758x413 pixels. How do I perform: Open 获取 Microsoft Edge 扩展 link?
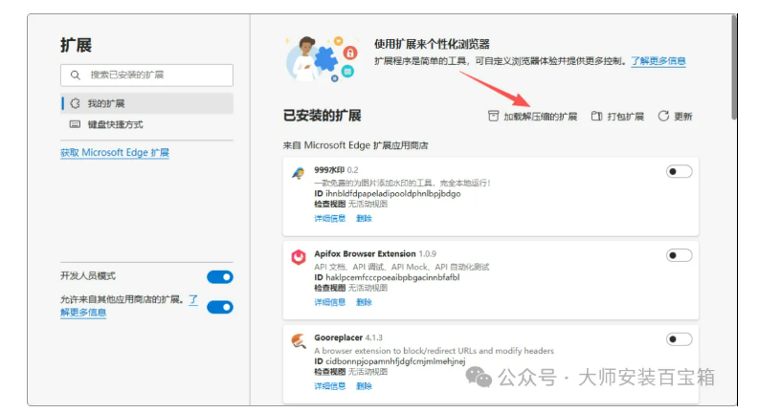pos(115,153)
